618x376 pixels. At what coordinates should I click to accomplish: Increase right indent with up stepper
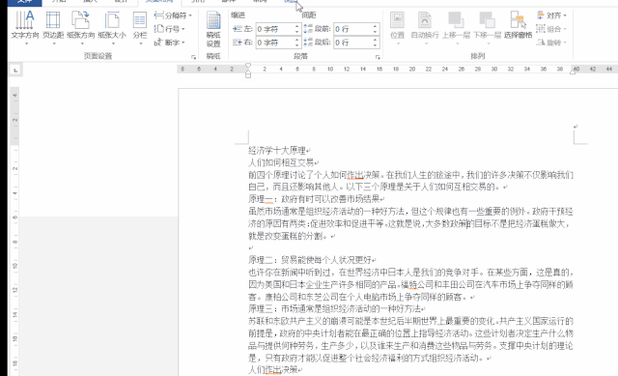tap(297, 40)
